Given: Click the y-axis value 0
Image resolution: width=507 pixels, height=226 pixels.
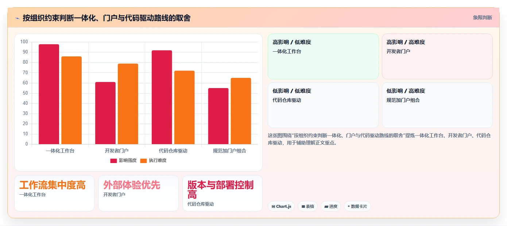Looking at the screenshot, I should (27, 144).
